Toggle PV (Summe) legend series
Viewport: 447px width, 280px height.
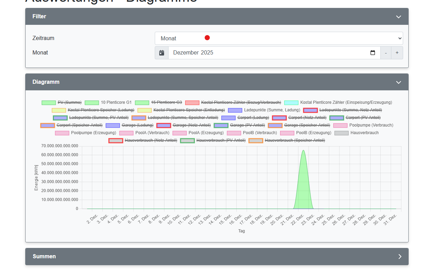(x=69, y=102)
